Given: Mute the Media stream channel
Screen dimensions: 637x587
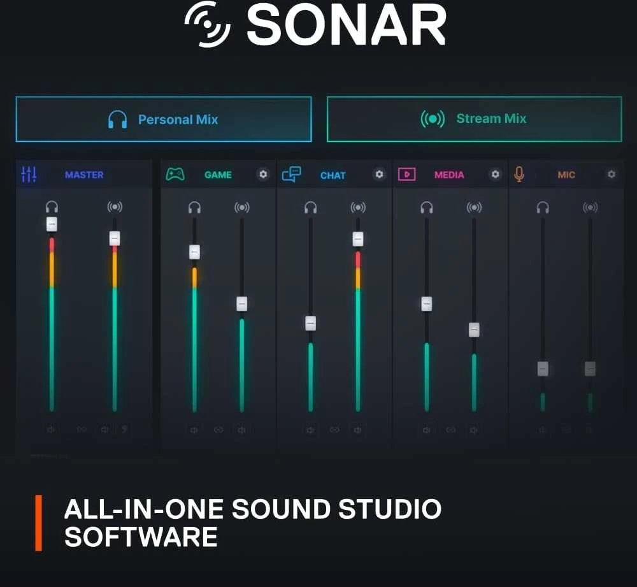Looking at the screenshot, I should tap(473, 430).
